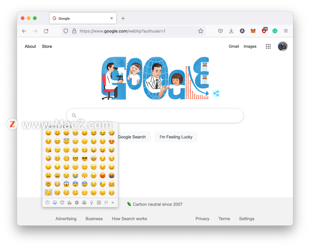The width and height of the screenshot is (310, 248).
Task: Share the Google Doodle
Action: (216, 93)
